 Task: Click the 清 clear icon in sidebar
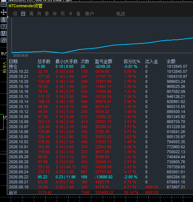click(4, 20)
